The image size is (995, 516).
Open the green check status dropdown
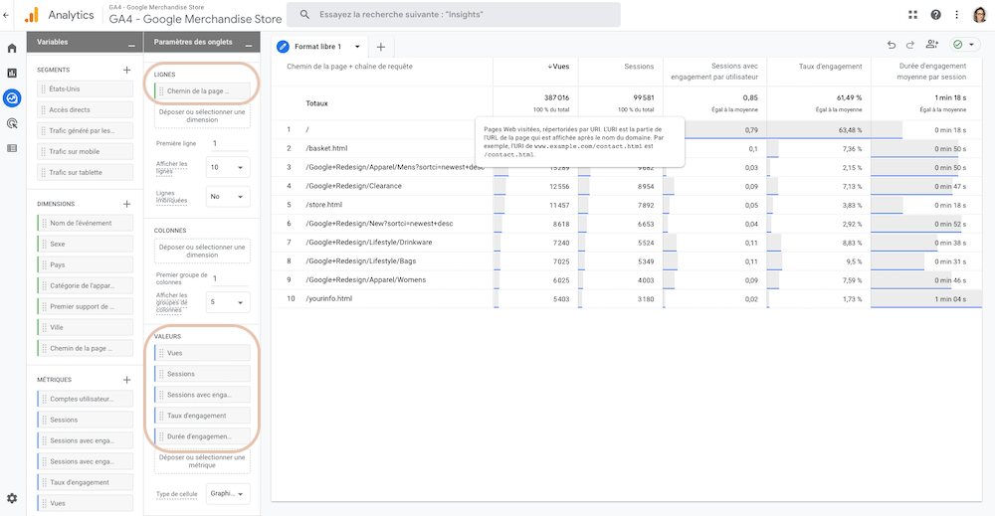(964, 45)
